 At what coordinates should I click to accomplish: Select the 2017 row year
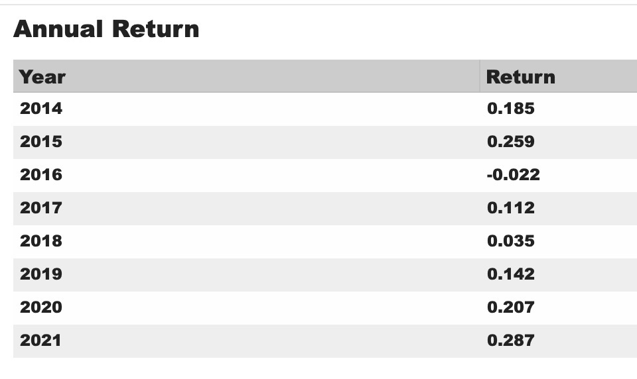41,208
